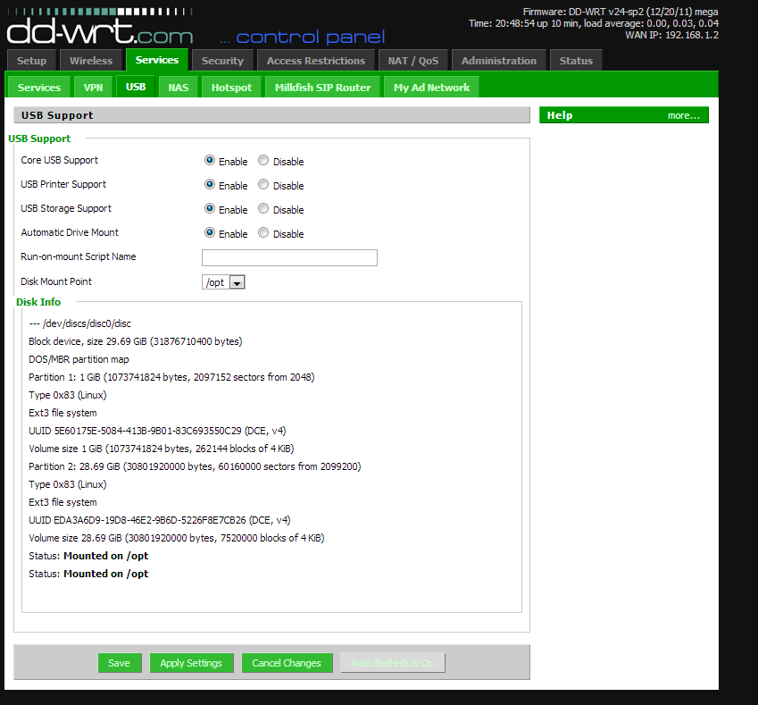The image size is (758, 705).
Task: Click the Partition 1: 1 GiB line
Action: coord(171,377)
